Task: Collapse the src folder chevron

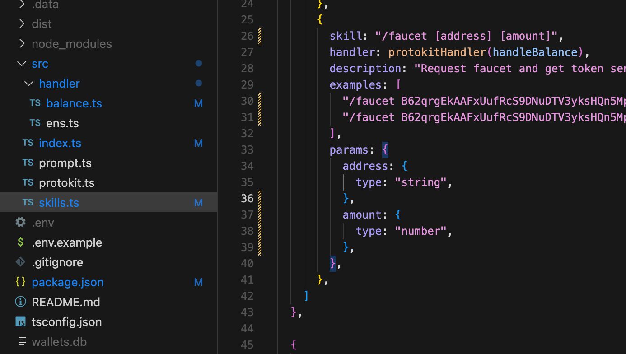Action: [22, 64]
